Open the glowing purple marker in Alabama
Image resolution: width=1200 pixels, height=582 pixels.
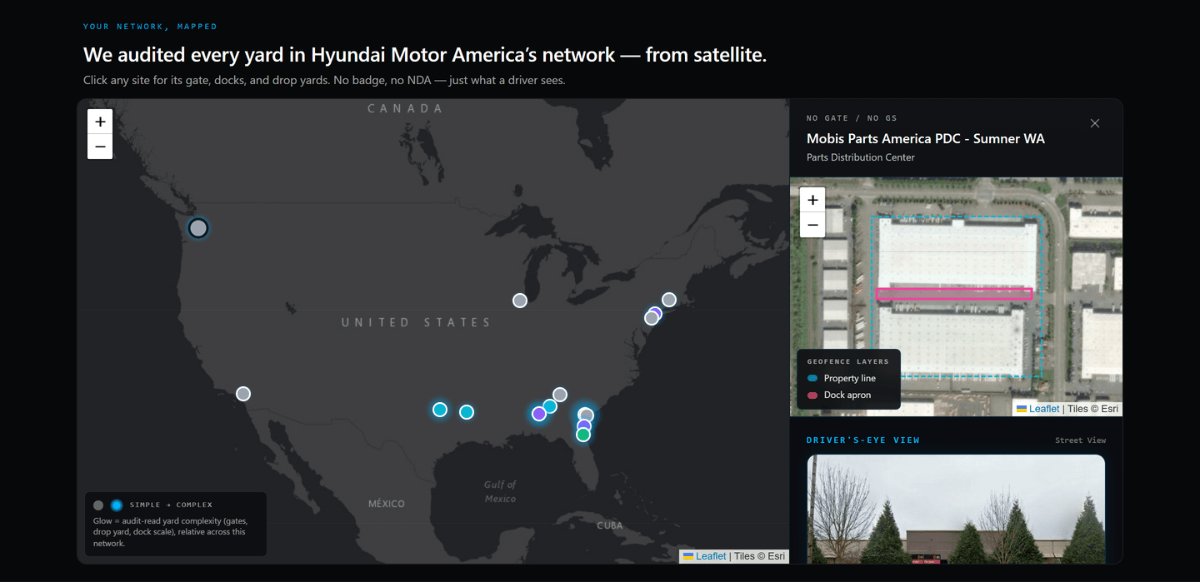pos(539,414)
